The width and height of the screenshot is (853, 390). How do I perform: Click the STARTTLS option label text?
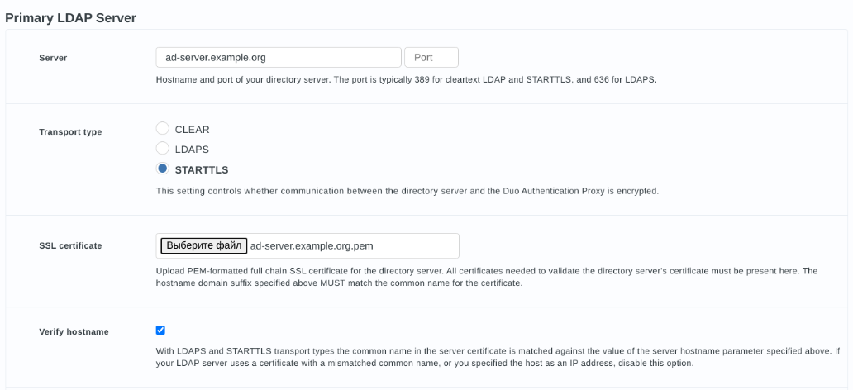tap(202, 170)
